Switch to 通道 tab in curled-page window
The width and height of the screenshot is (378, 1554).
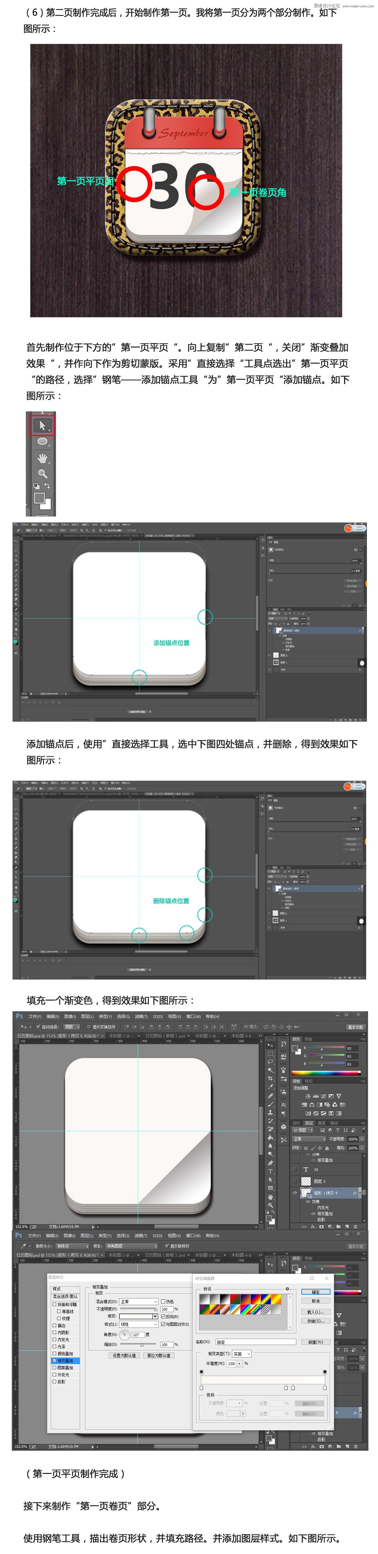[x=321, y=1123]
